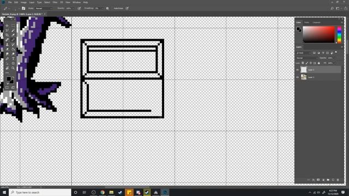
Task: Select the highlighted Pencil tool in toolbox
Action: tap(13, 40)
